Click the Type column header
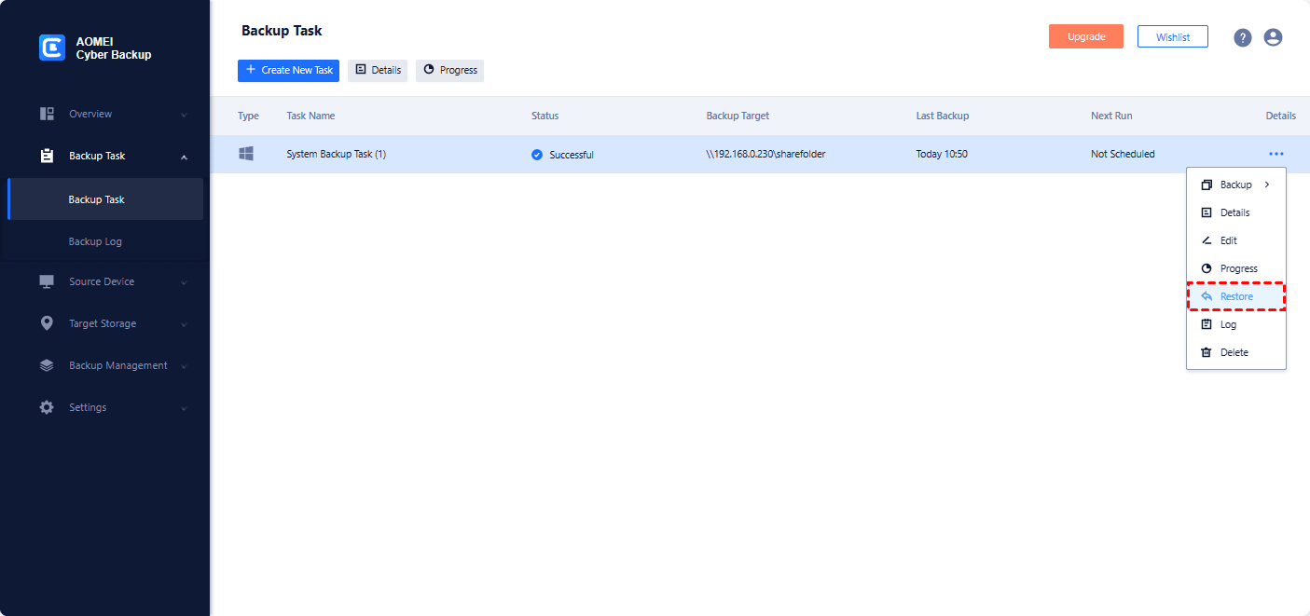 click(248, 116)
